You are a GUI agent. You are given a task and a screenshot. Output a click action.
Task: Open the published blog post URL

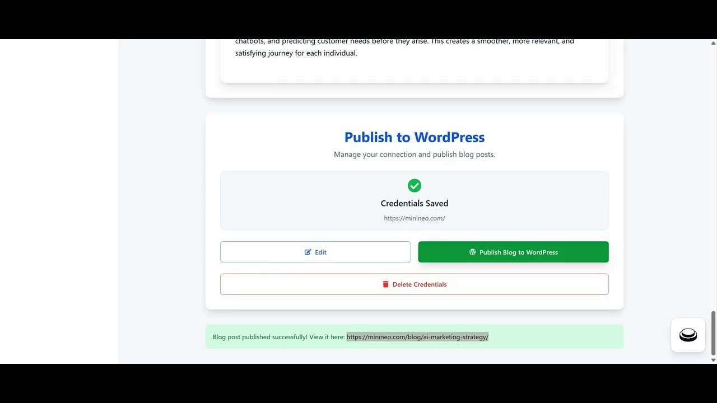pyautogui.click(x=417, y=337)
